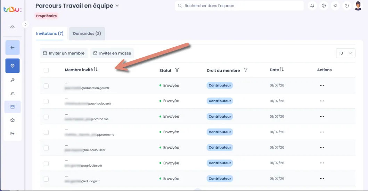This screenshot has height=191, width=368.
Task: Sort by Date column
Action: 282,69
